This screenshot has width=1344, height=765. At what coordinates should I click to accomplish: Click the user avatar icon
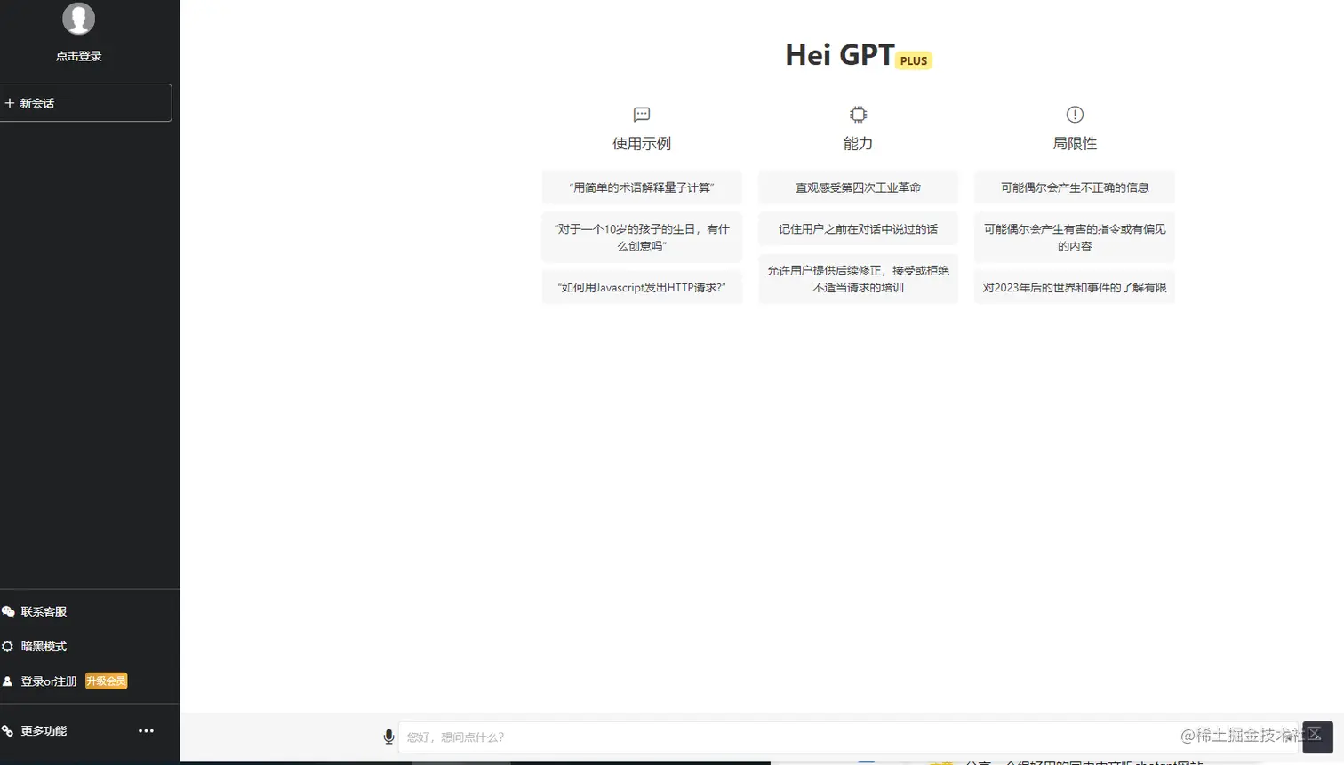(x=78, y=18)
